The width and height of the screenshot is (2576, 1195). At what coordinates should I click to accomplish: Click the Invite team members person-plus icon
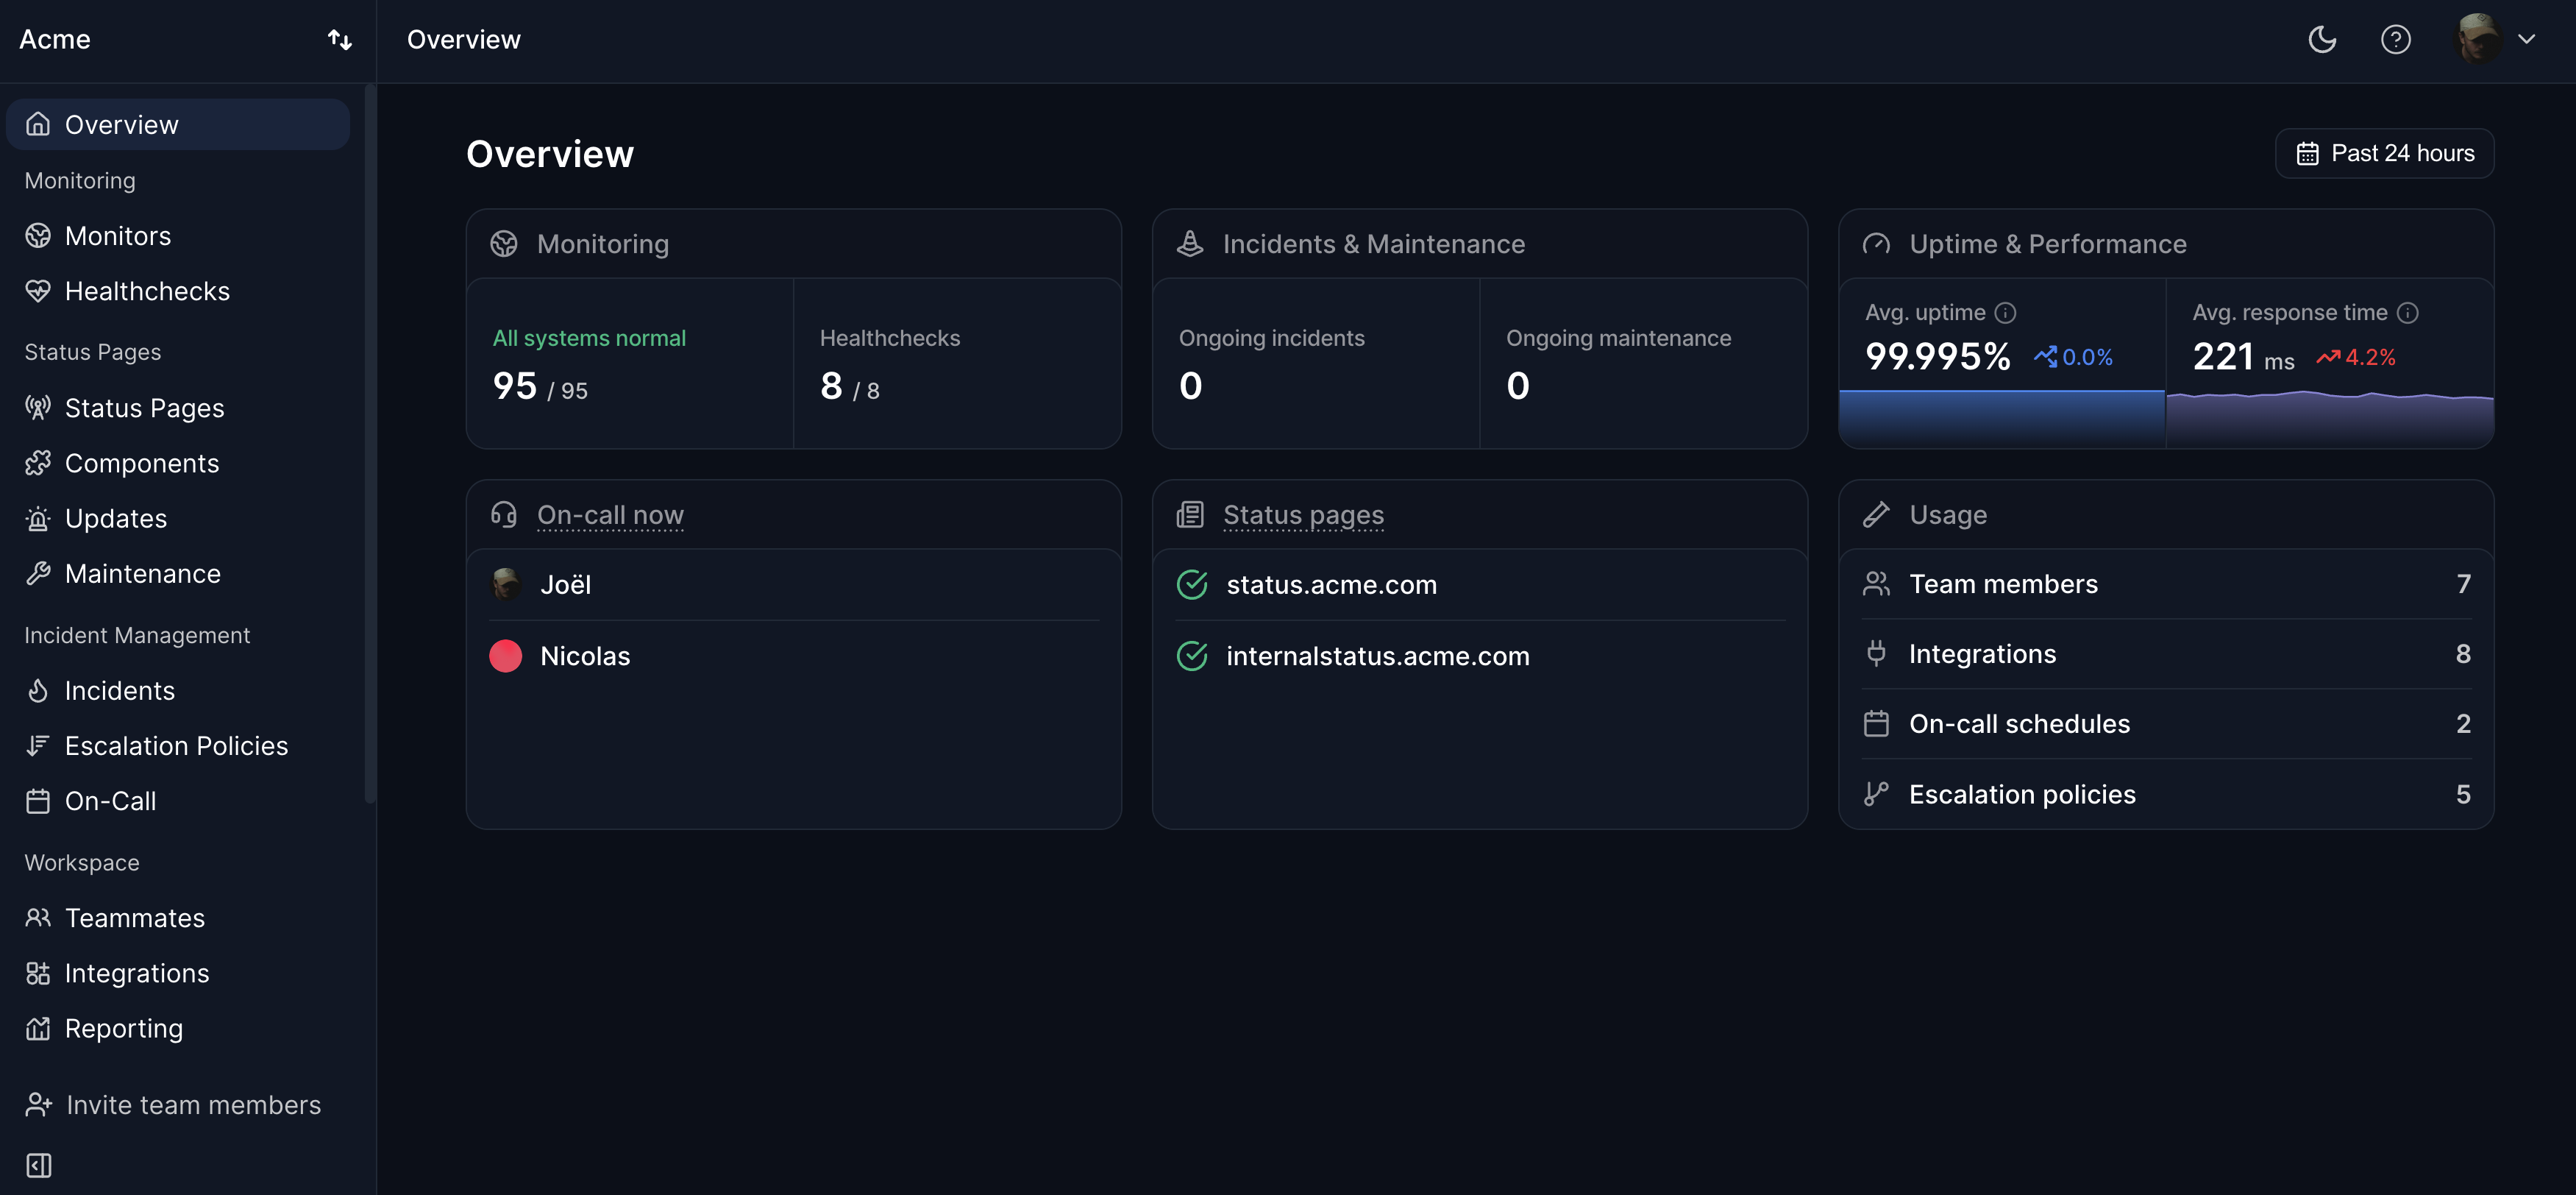coord(39,1105)
